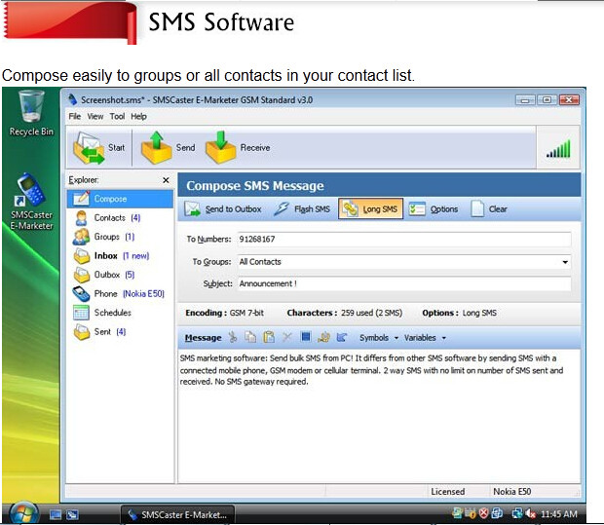The height and width of the screenshot is (525, 604).
Task: Close the Explorer panel
Action: pos(166,180)
